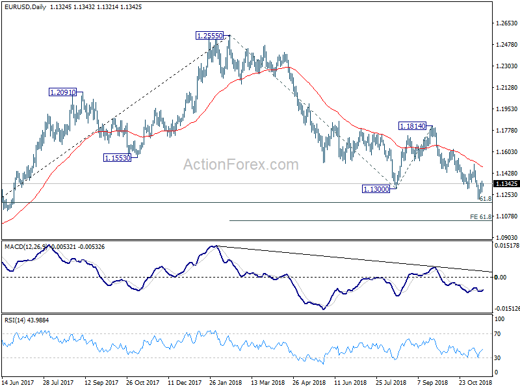Click the RSI 0 scale value
The image size is (520, 390).
[496, 372]
